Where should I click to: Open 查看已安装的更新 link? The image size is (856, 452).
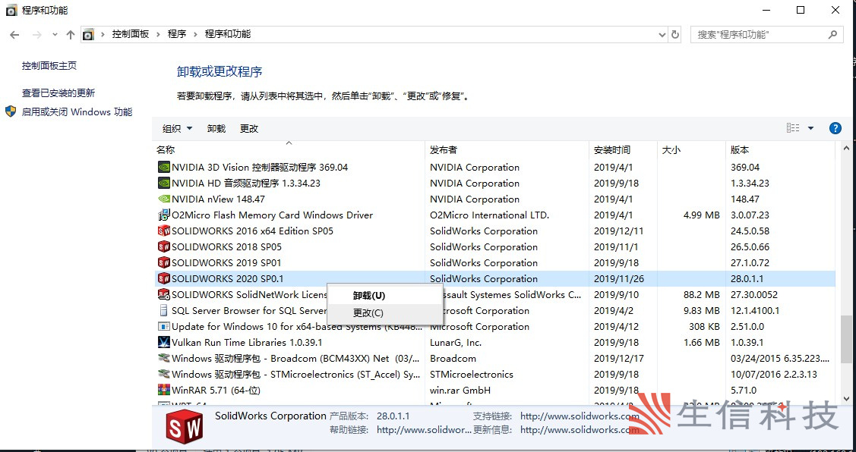(x=58, y=93)
